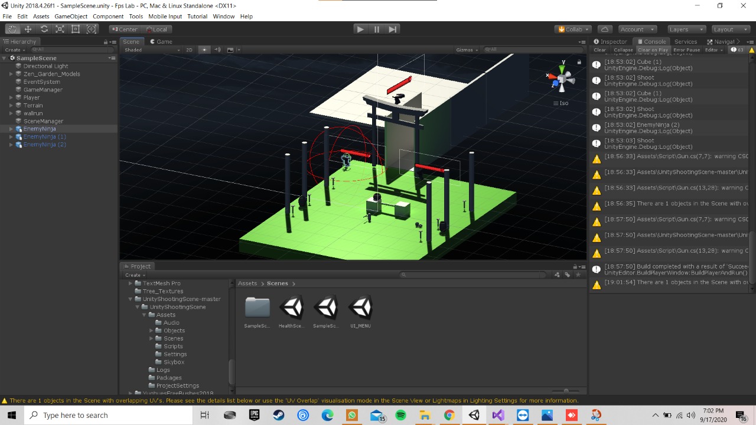756x425 pixels.
Task: Open the Layout dropdown
Action: (x=731, y=29)
